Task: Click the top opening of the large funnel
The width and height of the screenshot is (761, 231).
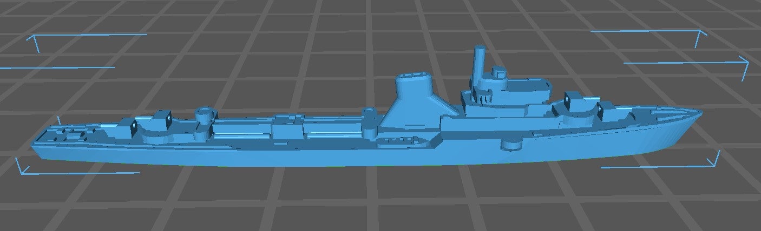Action: tap(415, 76)
